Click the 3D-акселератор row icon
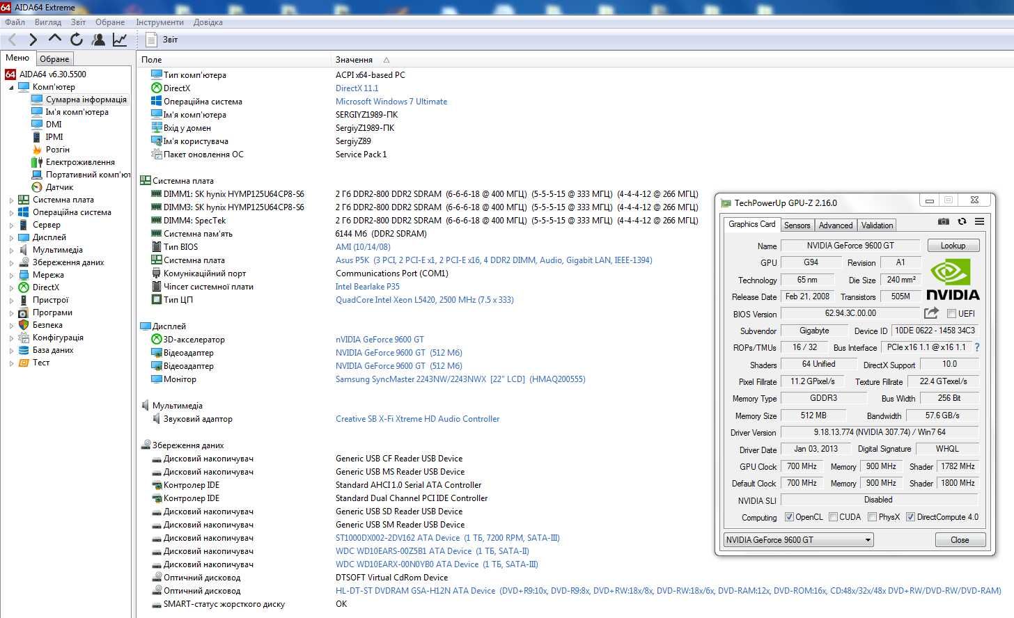The width and height of the screenshot is (1014, 618). tap(157, 340)
